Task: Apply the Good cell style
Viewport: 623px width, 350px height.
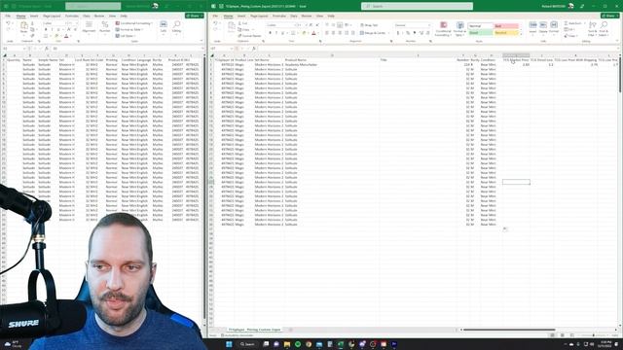Action: 480,32
